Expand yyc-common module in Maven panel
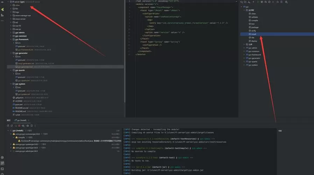 (244, 51)
